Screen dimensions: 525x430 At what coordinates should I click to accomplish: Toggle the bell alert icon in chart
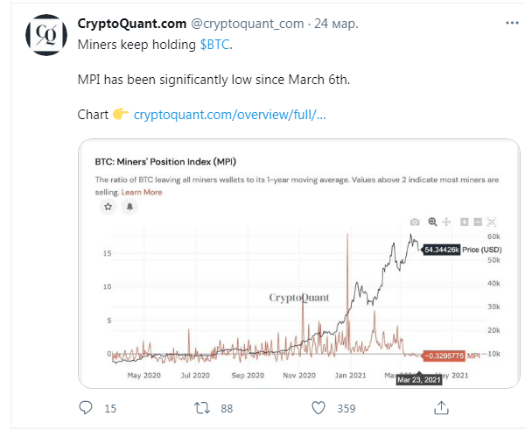[129, 207]
